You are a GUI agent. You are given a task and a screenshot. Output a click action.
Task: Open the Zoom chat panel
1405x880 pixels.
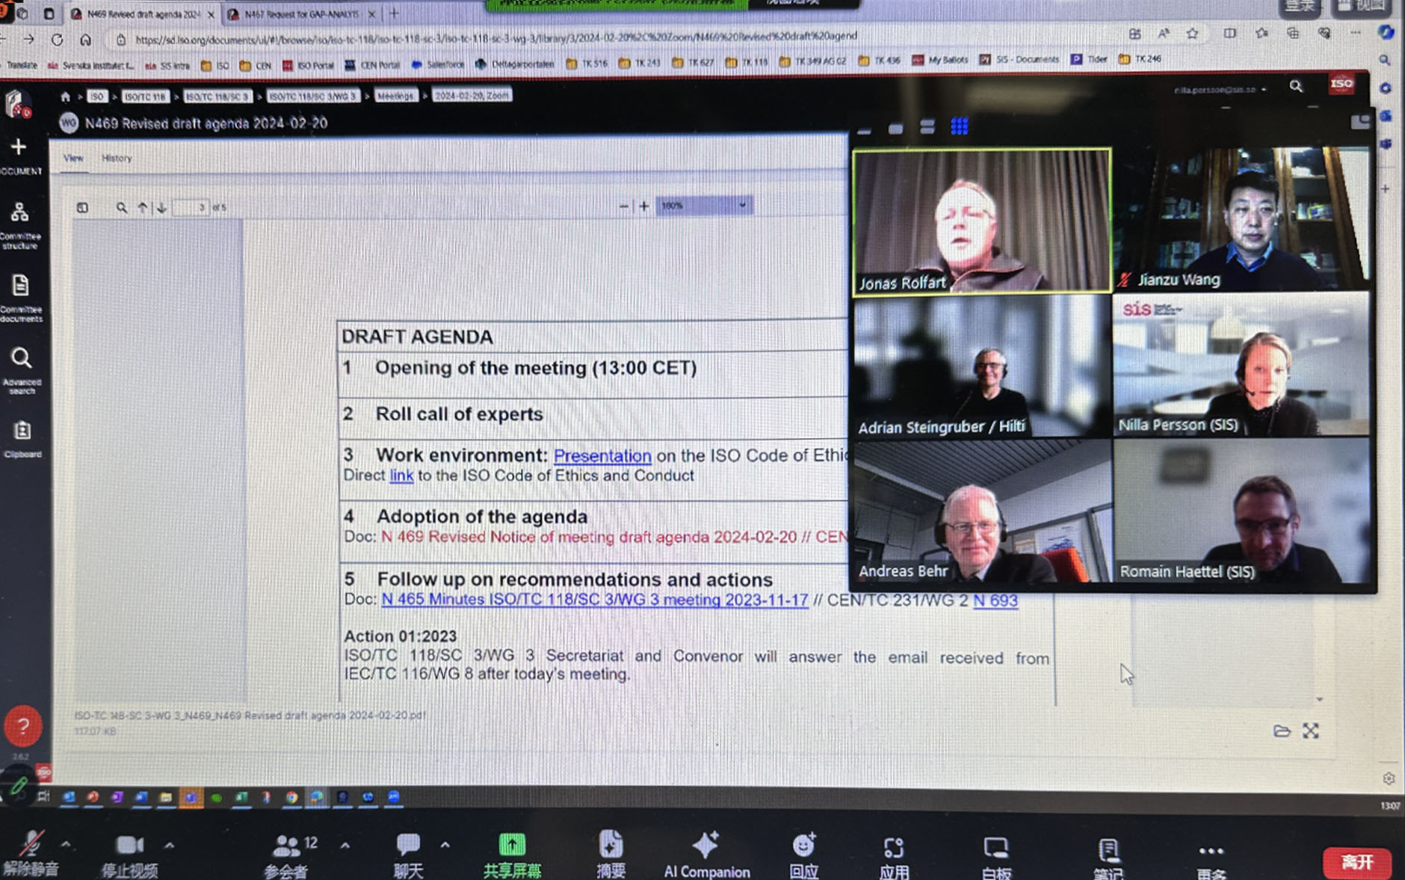click(408, 854)
